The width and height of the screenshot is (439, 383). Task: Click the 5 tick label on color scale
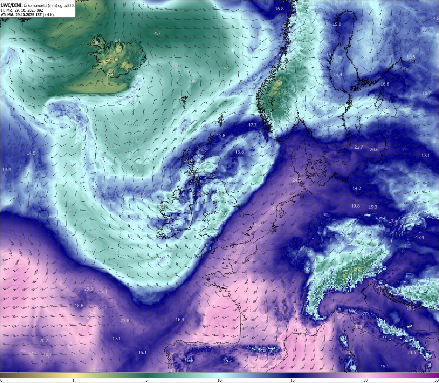146,380
